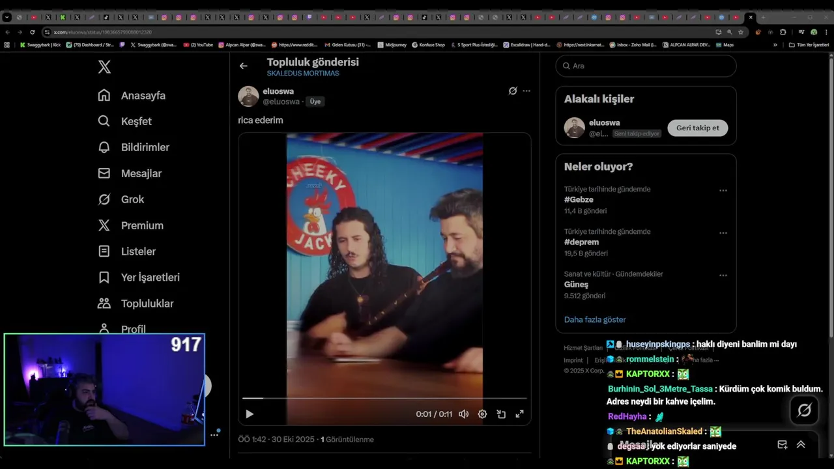Click eluoswa's avatar on the post

(248, 96)
